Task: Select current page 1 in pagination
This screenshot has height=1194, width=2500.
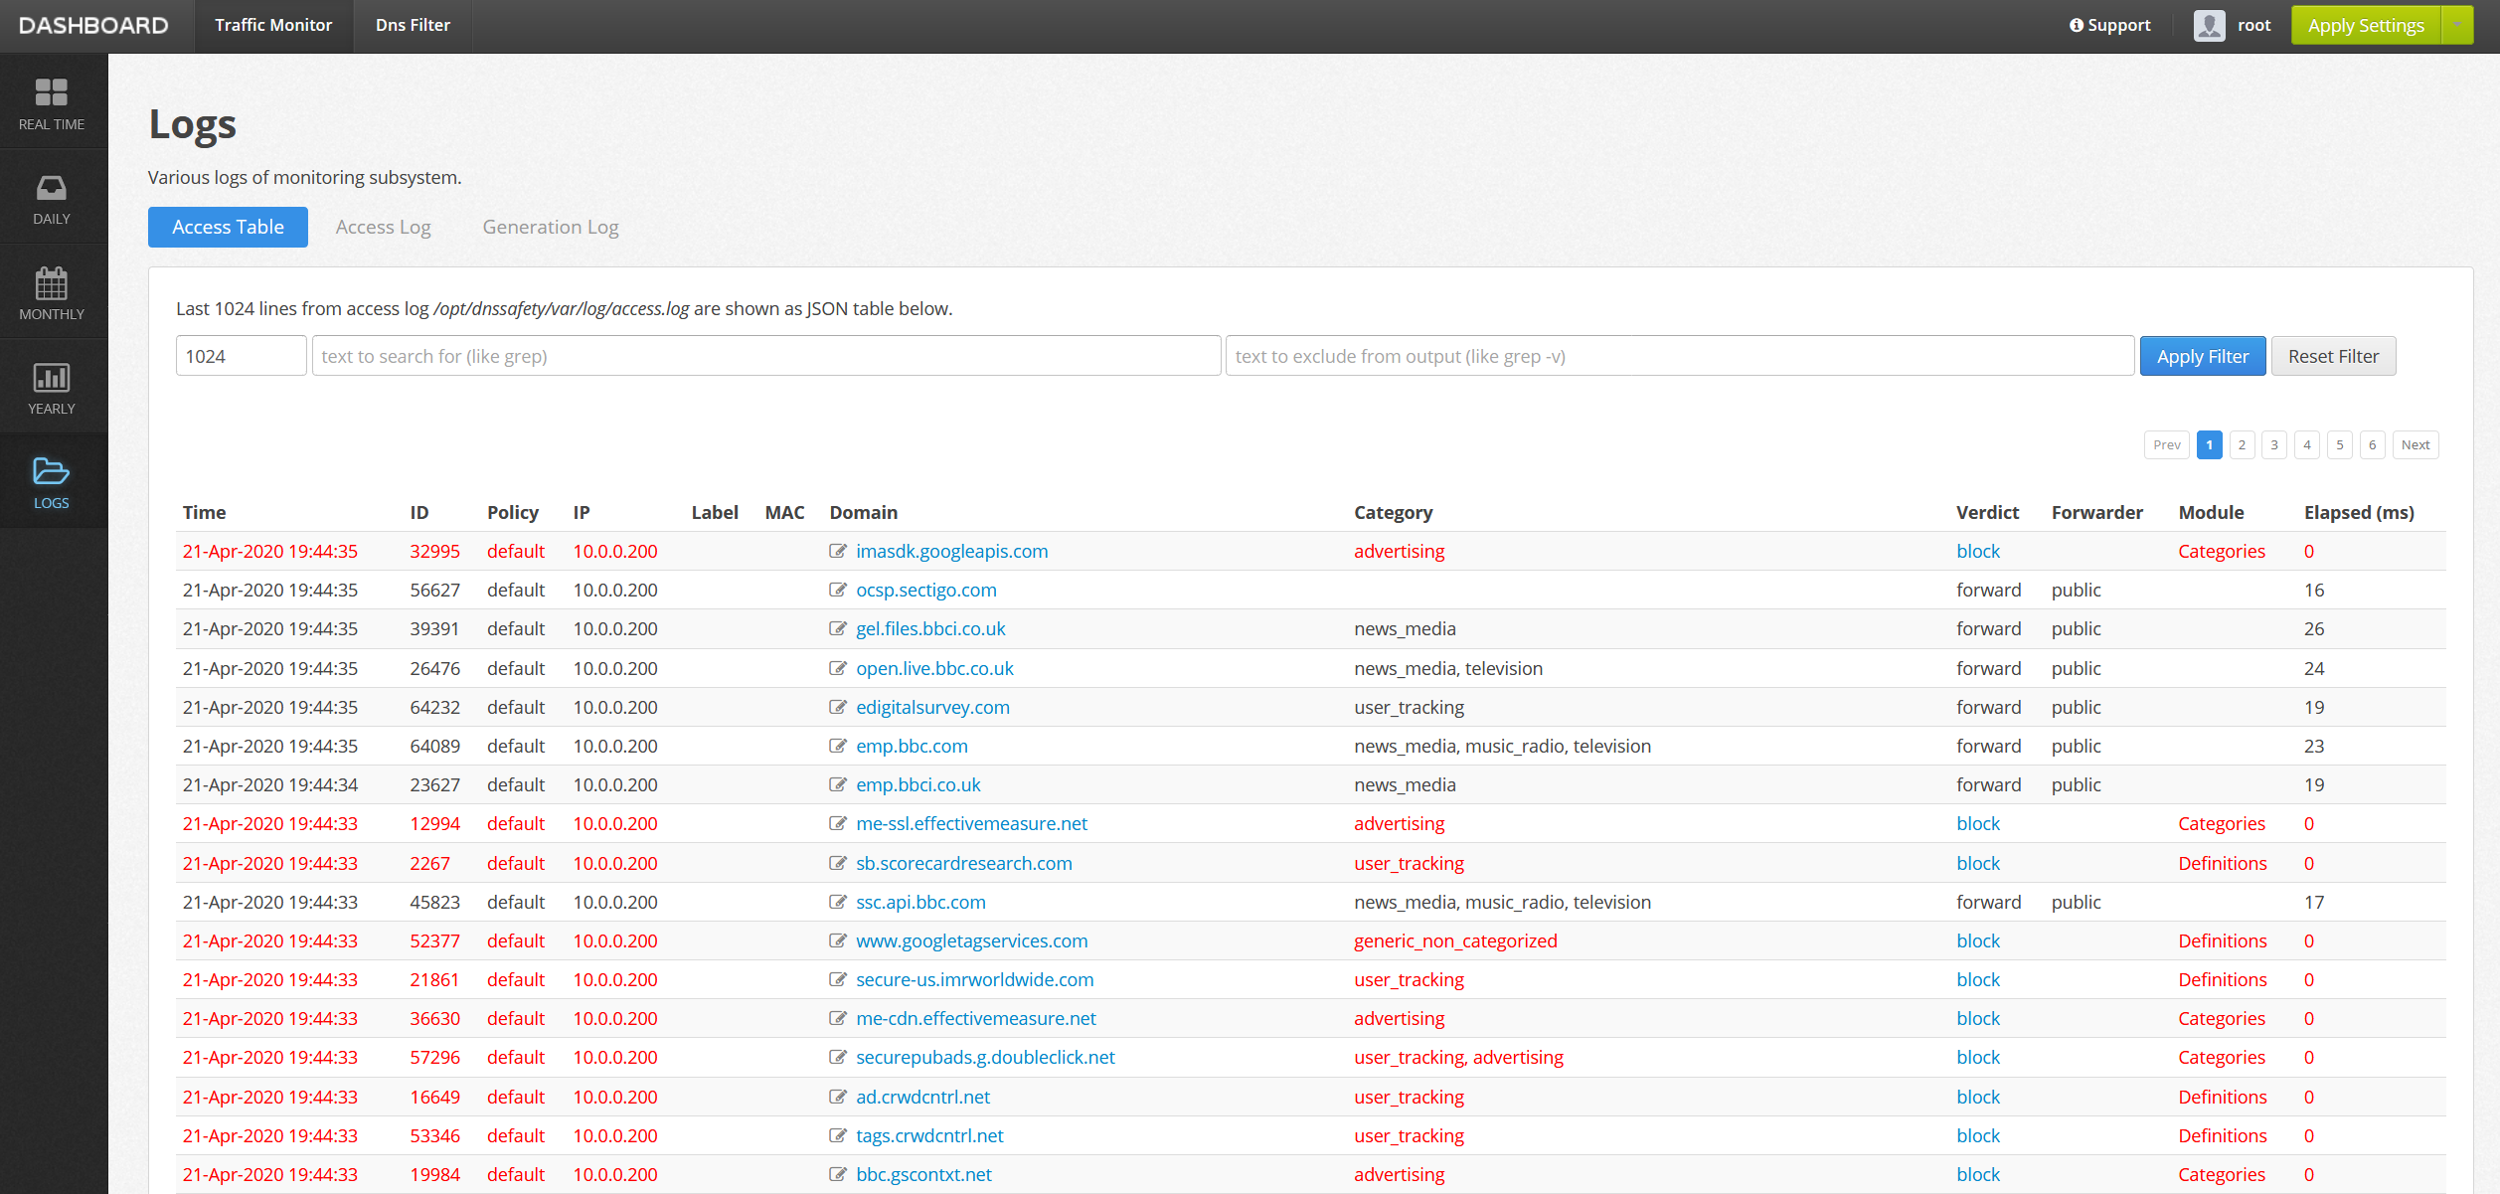Action: tap(2209, 444)
